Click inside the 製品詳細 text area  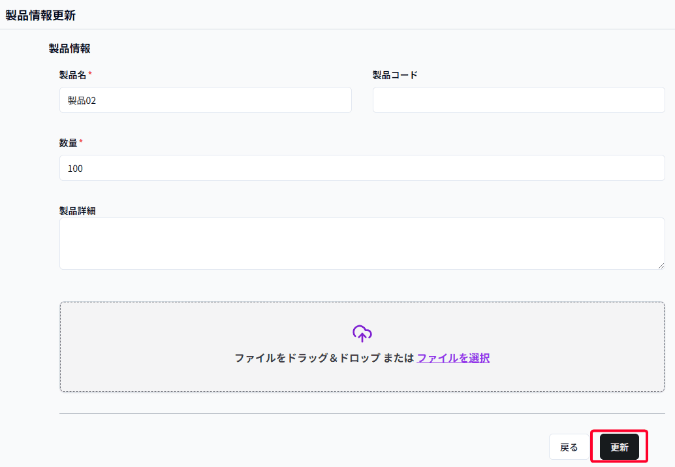point(261,242)
